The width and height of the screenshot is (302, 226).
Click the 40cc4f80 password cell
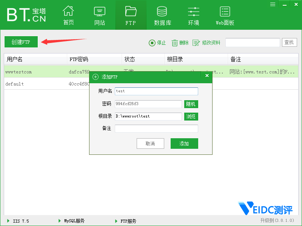(79, 84)
